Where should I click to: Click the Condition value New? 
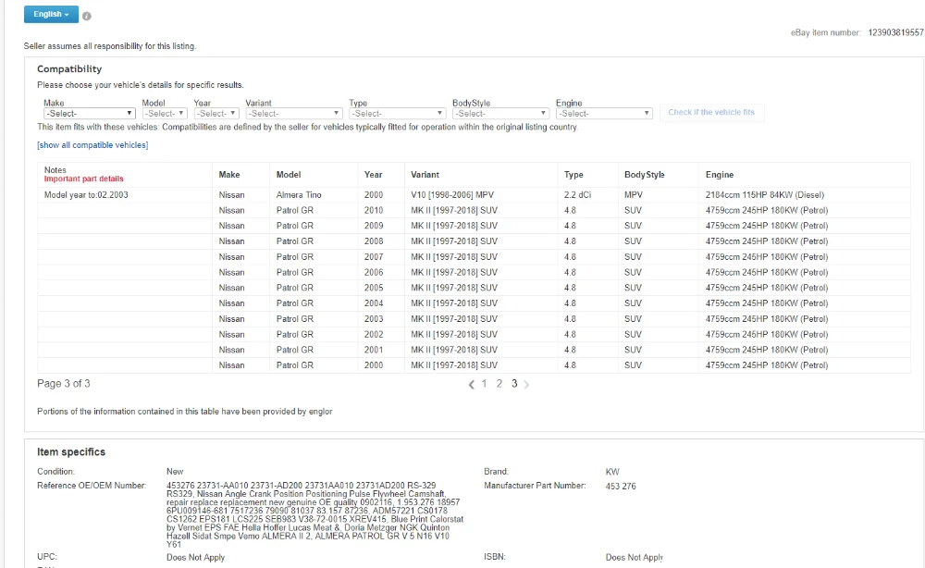pos(175,472)
